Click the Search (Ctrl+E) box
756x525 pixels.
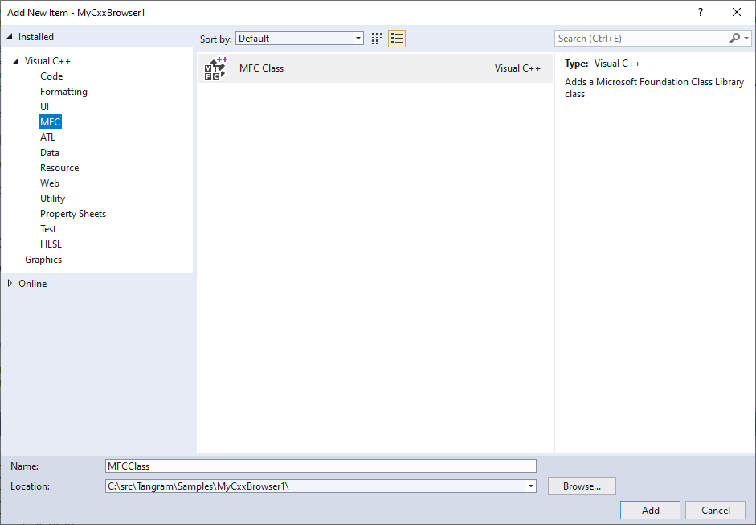(x=635, y=38)
